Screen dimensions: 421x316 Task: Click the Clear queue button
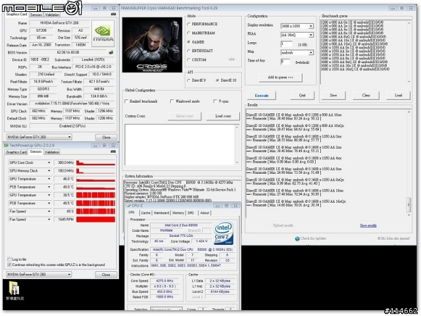366,95
